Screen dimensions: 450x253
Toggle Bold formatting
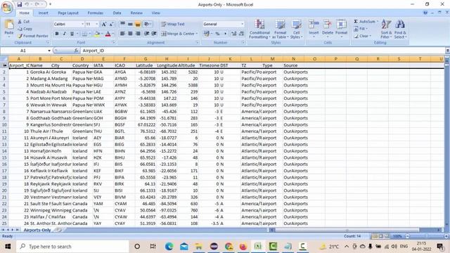(x=57, y=34)
